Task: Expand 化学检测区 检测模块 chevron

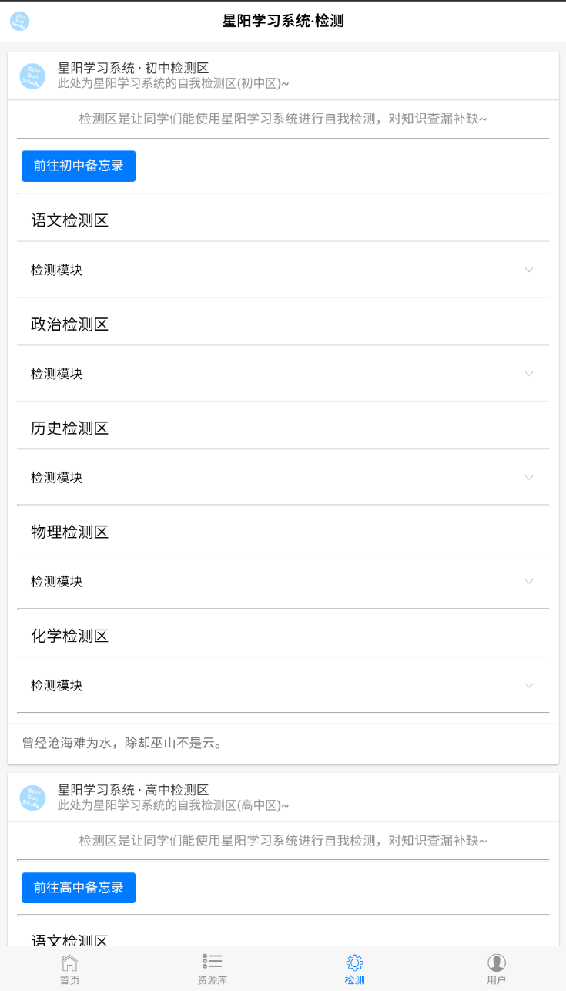Action: click(x=528, y=686)
